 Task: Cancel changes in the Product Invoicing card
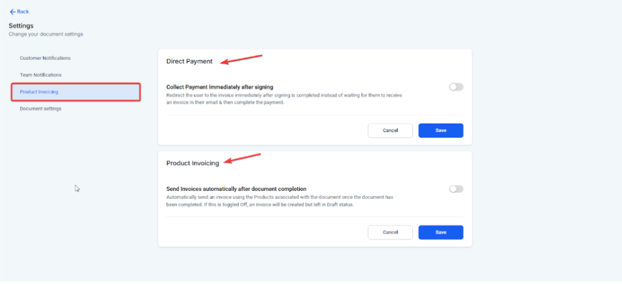(390, 232)
